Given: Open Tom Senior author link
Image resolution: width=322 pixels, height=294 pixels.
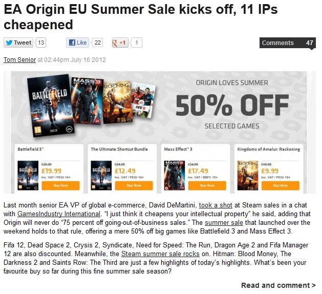Looking at the screenshot, I should coord(20,60).
